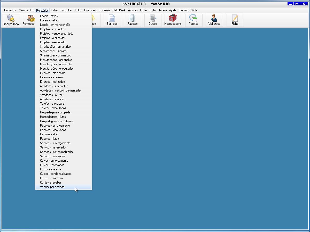This screenshot has width=310, height=232.
Task: Choose Serviços - sendo realizados
Action: 63,152
